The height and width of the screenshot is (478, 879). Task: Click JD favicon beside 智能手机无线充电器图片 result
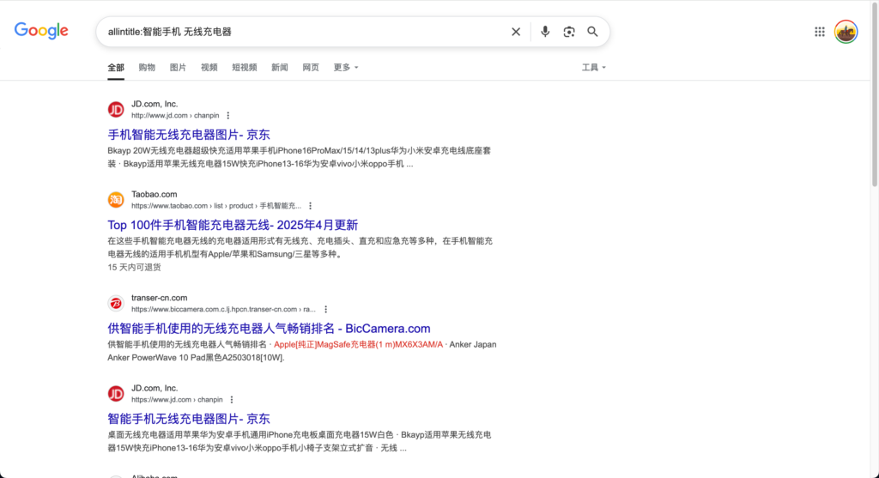pyautogui.click(x=116, y=393)
